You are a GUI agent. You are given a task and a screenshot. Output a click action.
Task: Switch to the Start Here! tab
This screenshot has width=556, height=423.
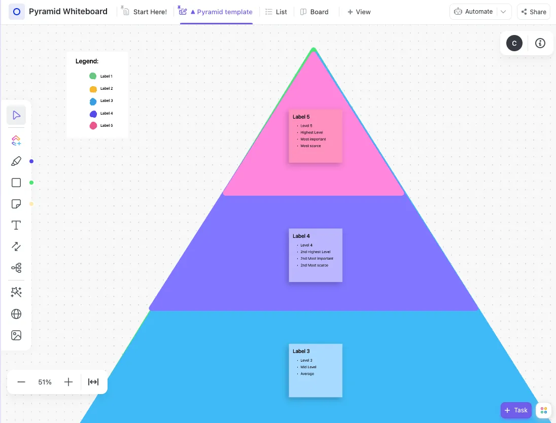[x=144, y=12]
